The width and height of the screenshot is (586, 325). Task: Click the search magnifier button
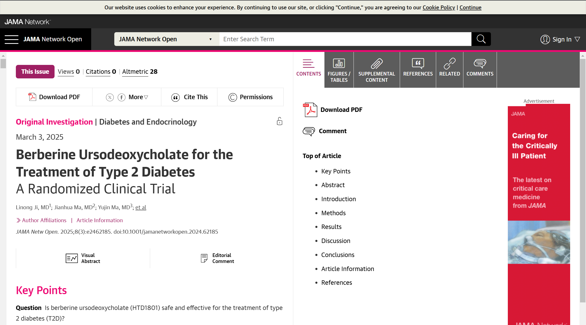coord(481,39)
